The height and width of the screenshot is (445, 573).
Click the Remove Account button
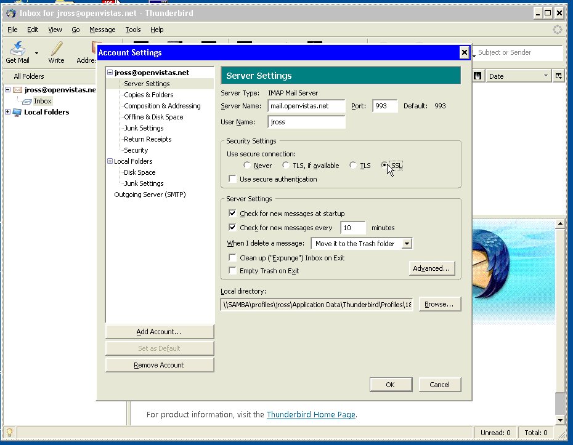tap(160, 365)
